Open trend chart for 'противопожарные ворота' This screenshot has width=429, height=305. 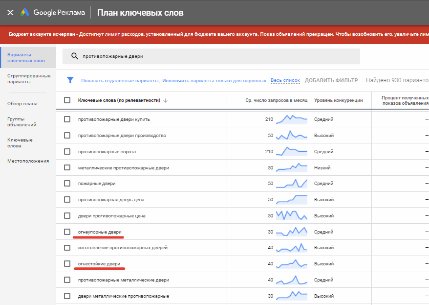292,152
